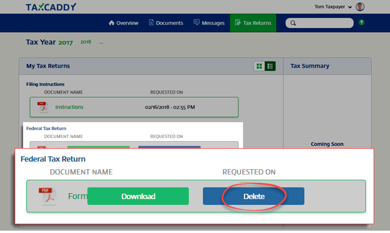Click the blue Delete button
Image resolution: width=390 pixels, height=233 pixels.
[253, 196]
